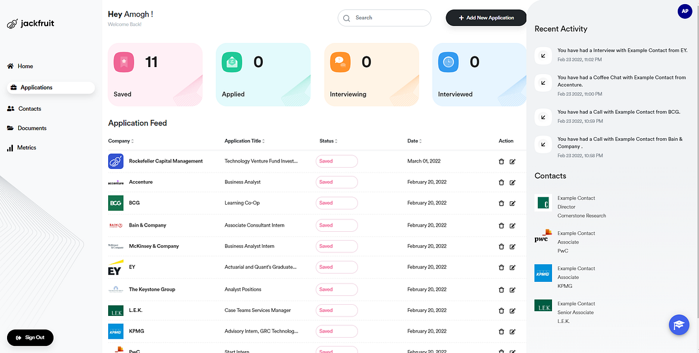Click the Accenture coffee chat activity icon
Viewport: 699px width, 353px height.
point(543,82)
